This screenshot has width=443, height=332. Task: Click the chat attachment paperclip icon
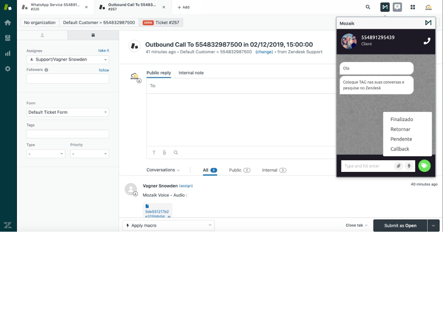pyautogui.click(x=398, y=166)
